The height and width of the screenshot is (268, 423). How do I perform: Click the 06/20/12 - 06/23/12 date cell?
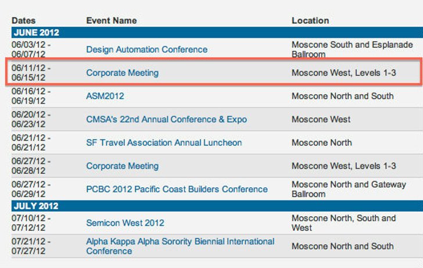[x=31, y=119]
